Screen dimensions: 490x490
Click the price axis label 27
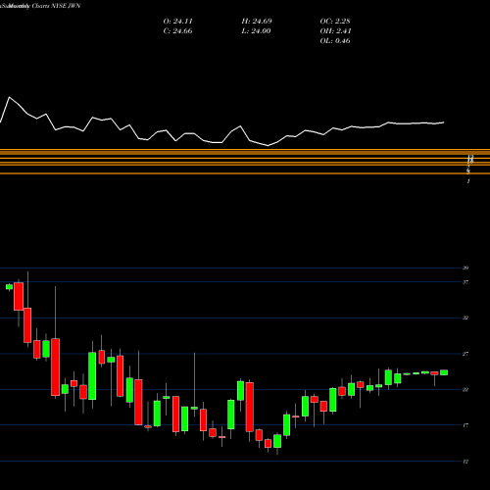[465, 354]
